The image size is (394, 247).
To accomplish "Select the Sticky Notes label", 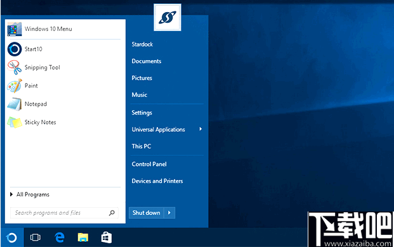I will [40, 122].
